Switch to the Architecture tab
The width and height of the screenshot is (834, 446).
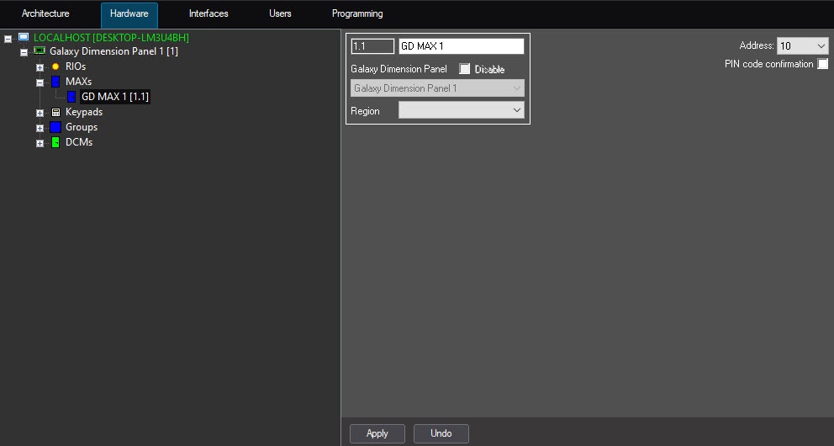pos(45,13)
